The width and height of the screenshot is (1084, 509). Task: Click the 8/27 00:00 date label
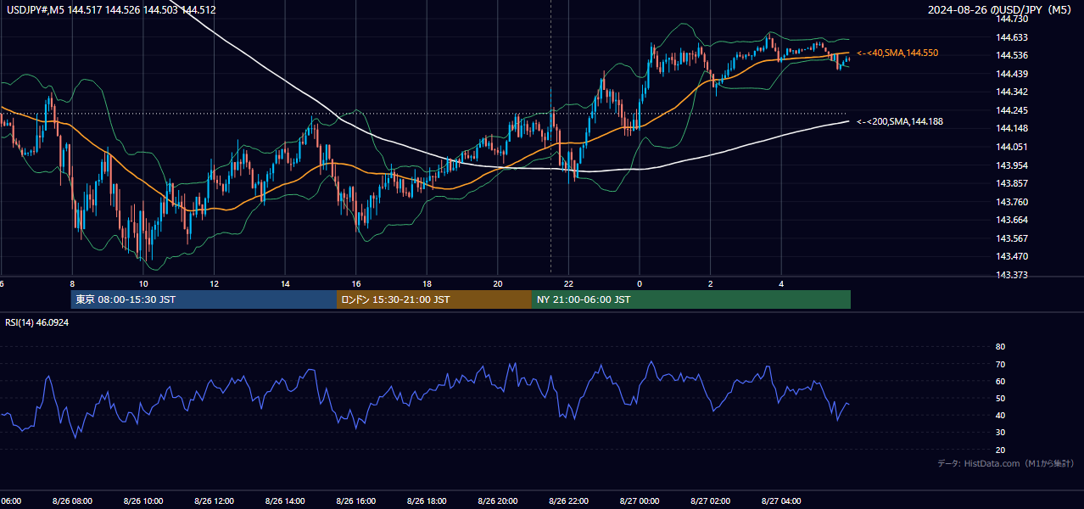640,501
